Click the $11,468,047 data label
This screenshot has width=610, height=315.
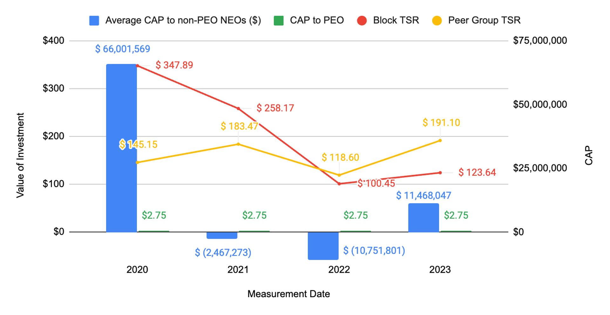pos(424,195)
